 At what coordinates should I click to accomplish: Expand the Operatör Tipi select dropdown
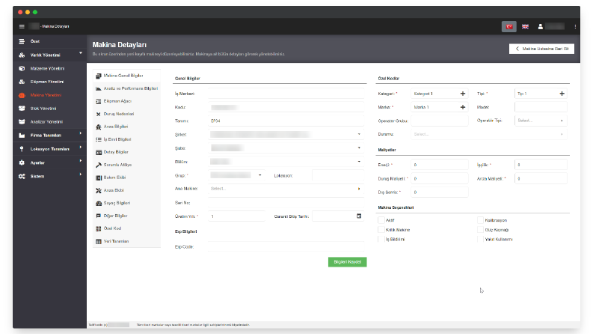coord(541,121)
